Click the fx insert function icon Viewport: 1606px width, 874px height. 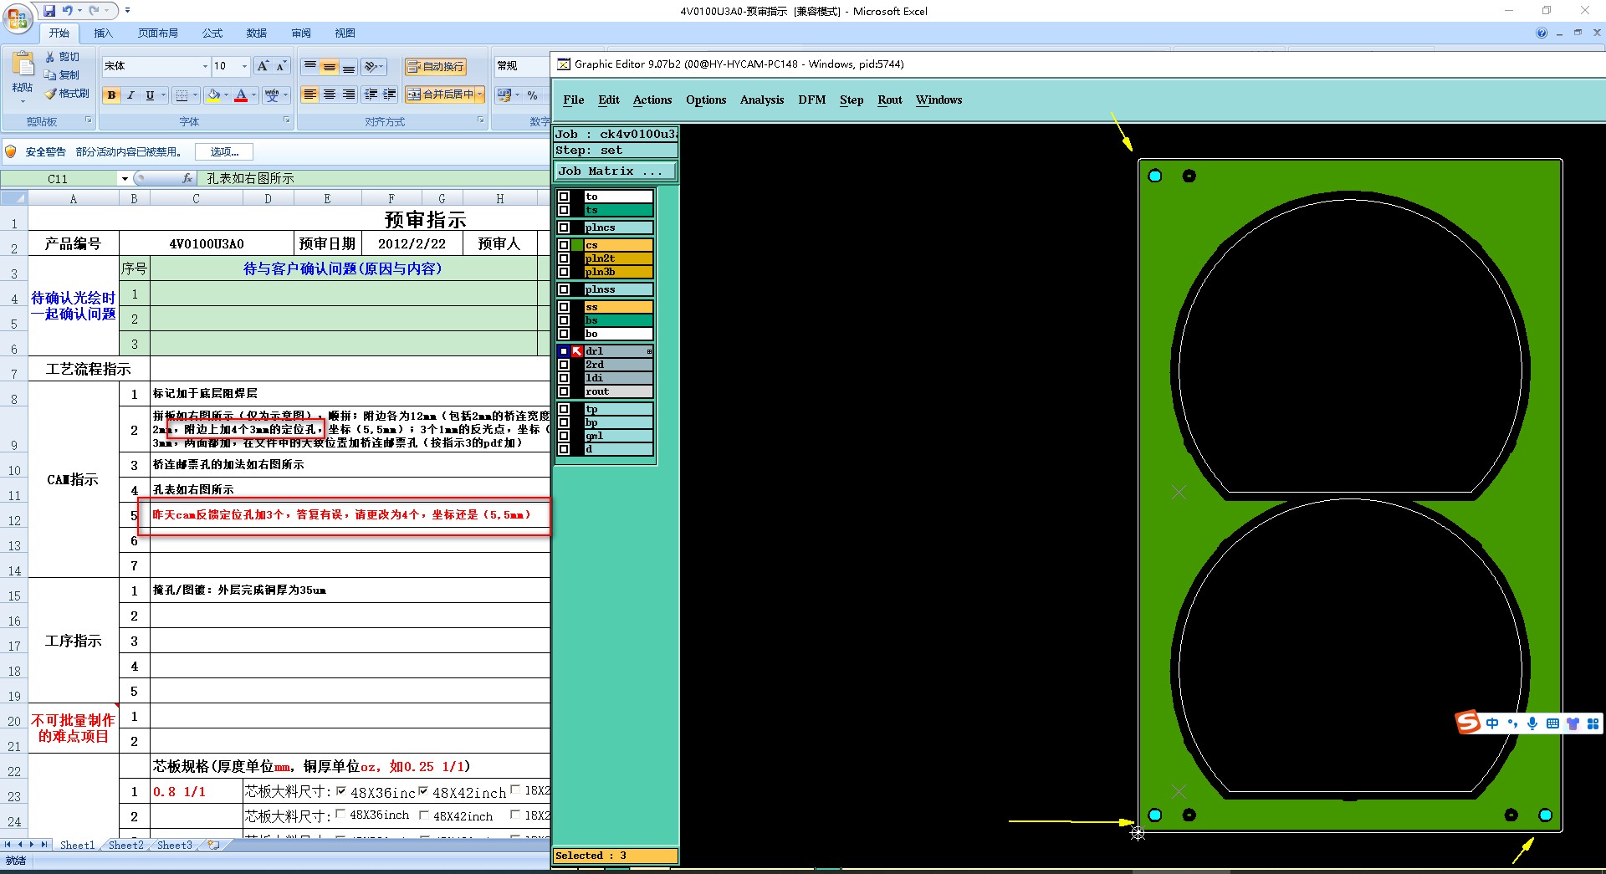(x=187, y=178)
